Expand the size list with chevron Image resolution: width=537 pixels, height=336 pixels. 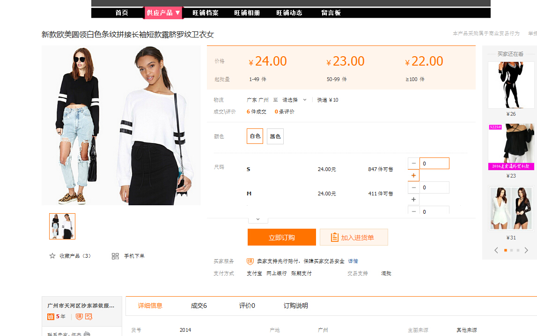coord(257,219)
